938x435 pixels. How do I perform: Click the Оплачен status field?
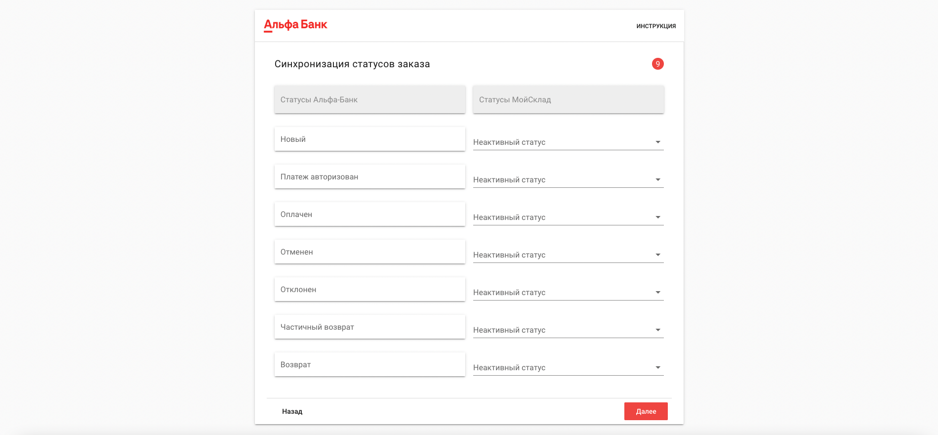point(369,215)
